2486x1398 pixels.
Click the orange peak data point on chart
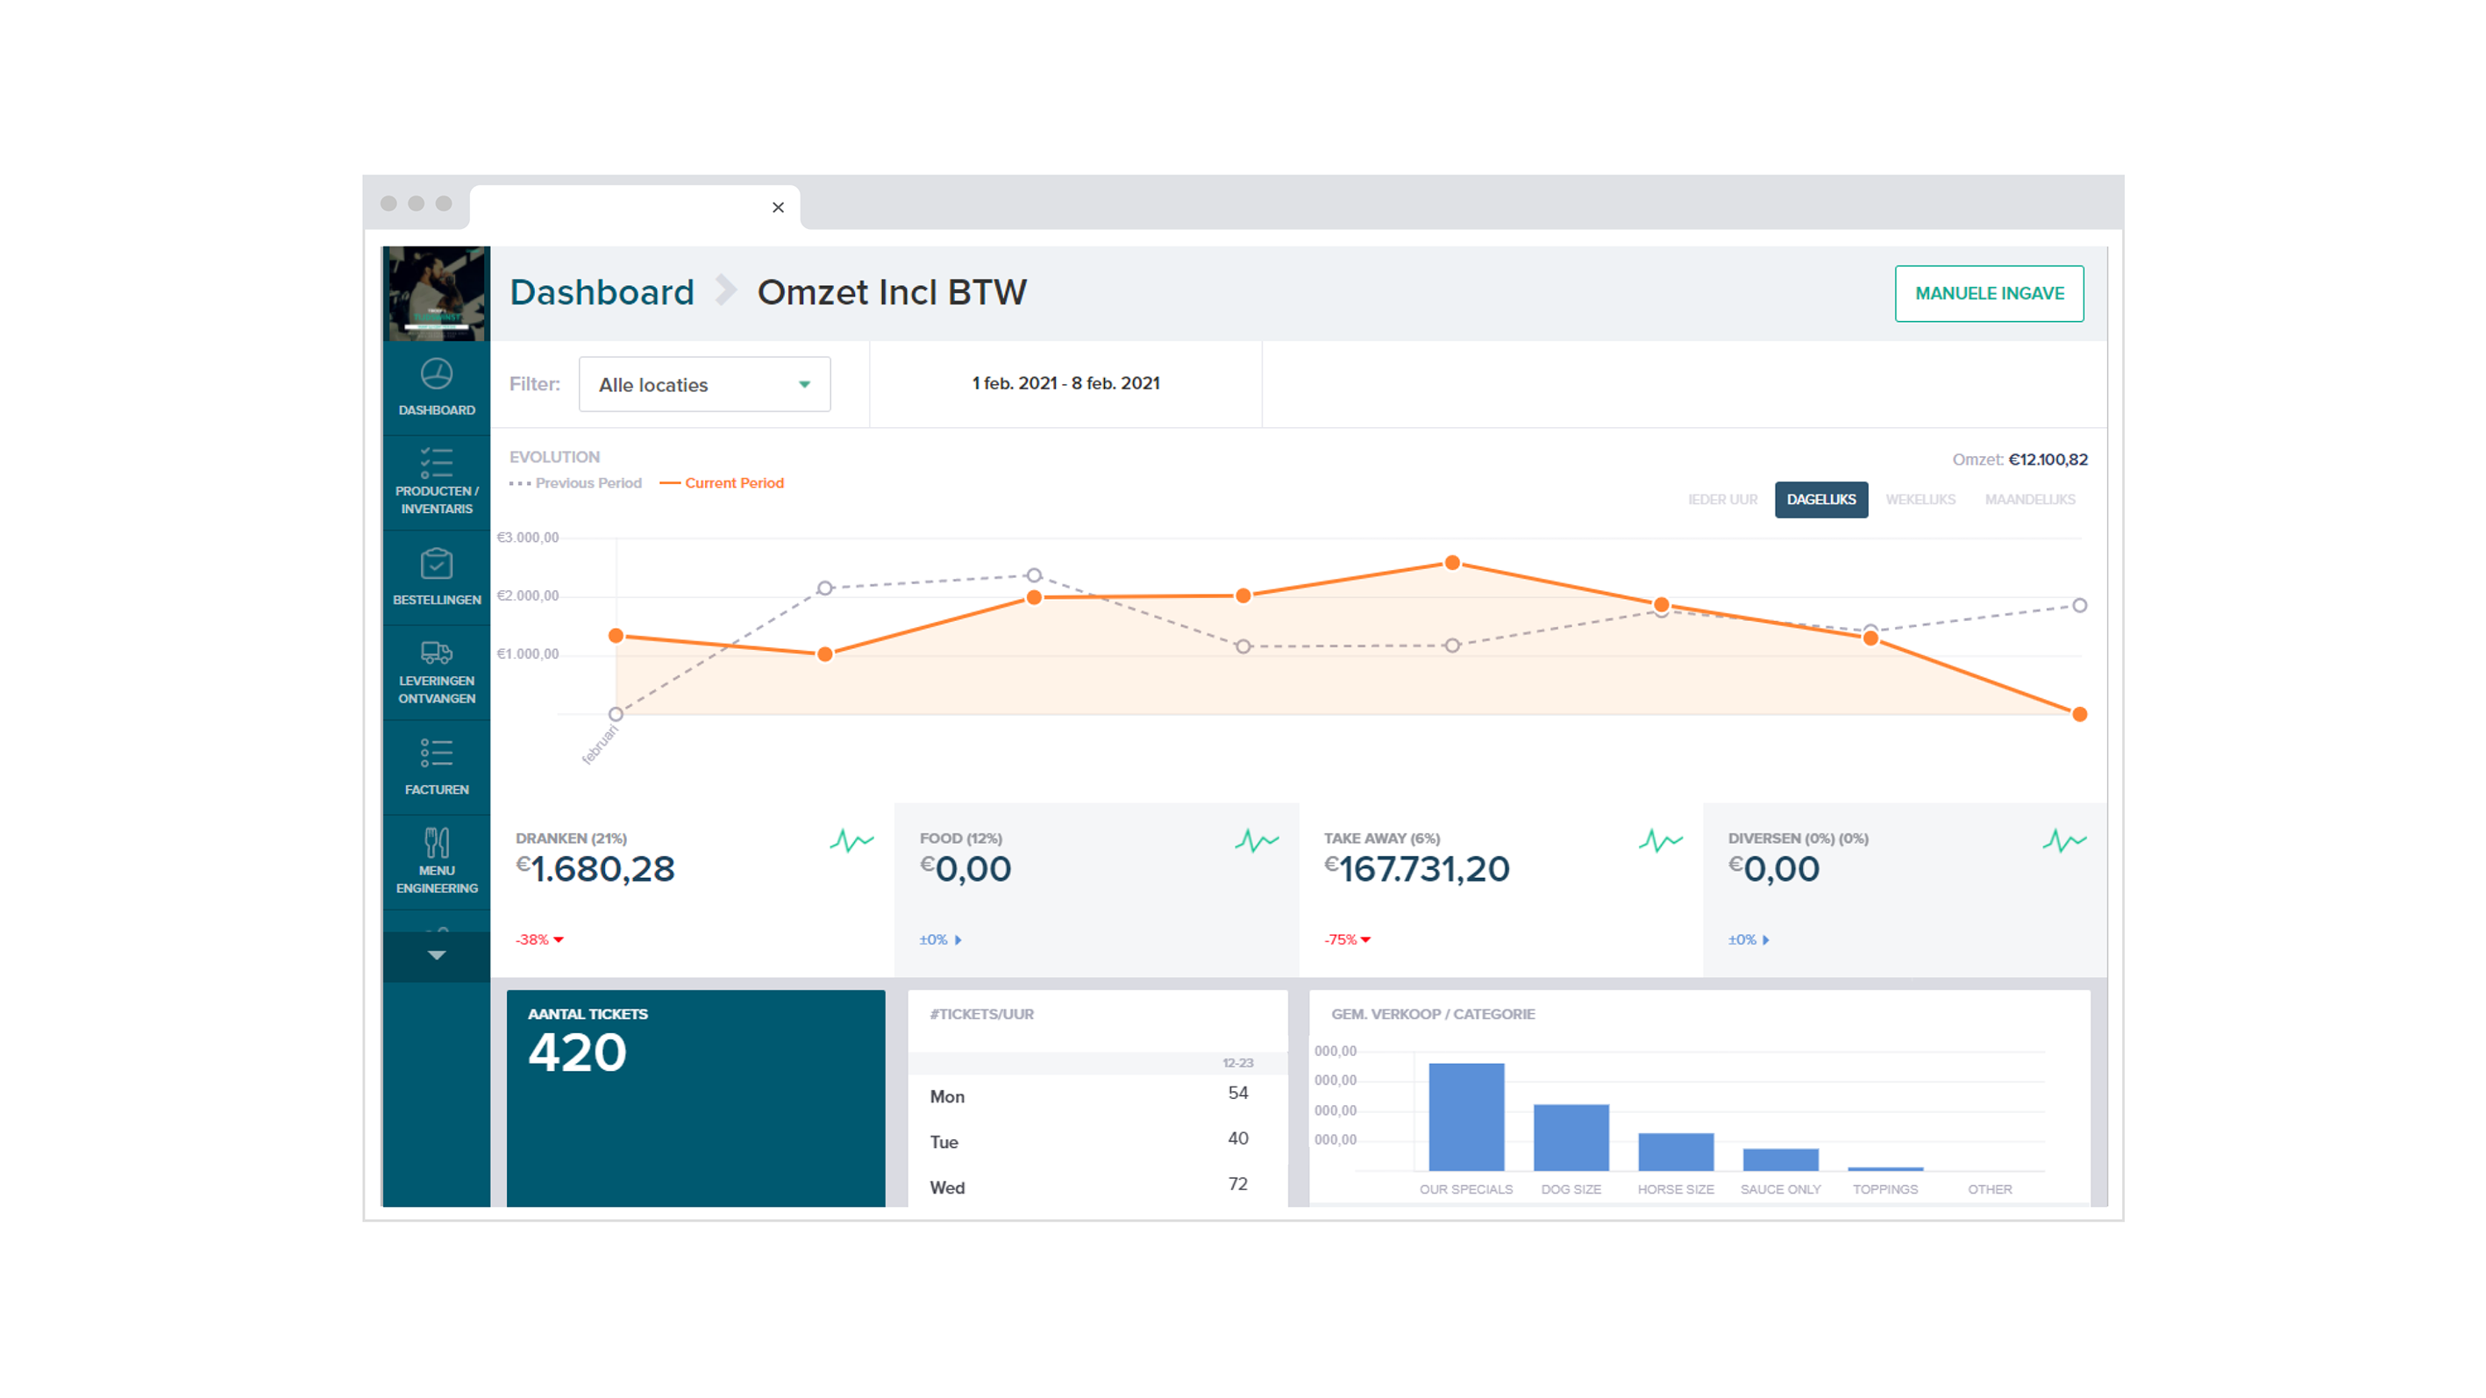1452,563
